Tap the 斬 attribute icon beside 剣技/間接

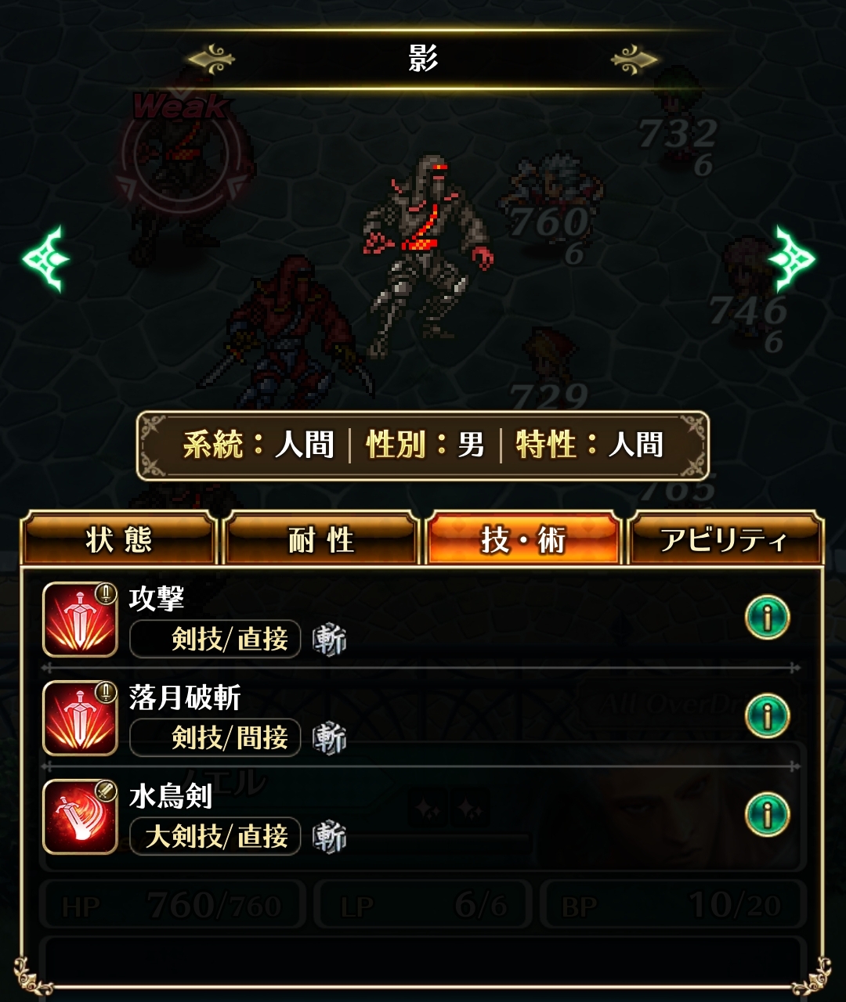click(x=329, y=738)
